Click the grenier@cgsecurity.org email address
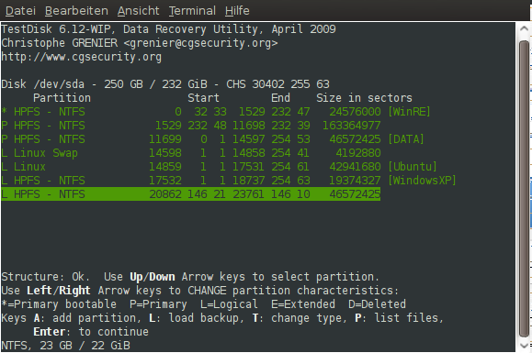The height and width of the screenshot is (353, 532). [x=200, y=43]
